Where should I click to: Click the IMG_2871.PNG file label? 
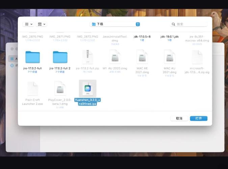point(60,36)
